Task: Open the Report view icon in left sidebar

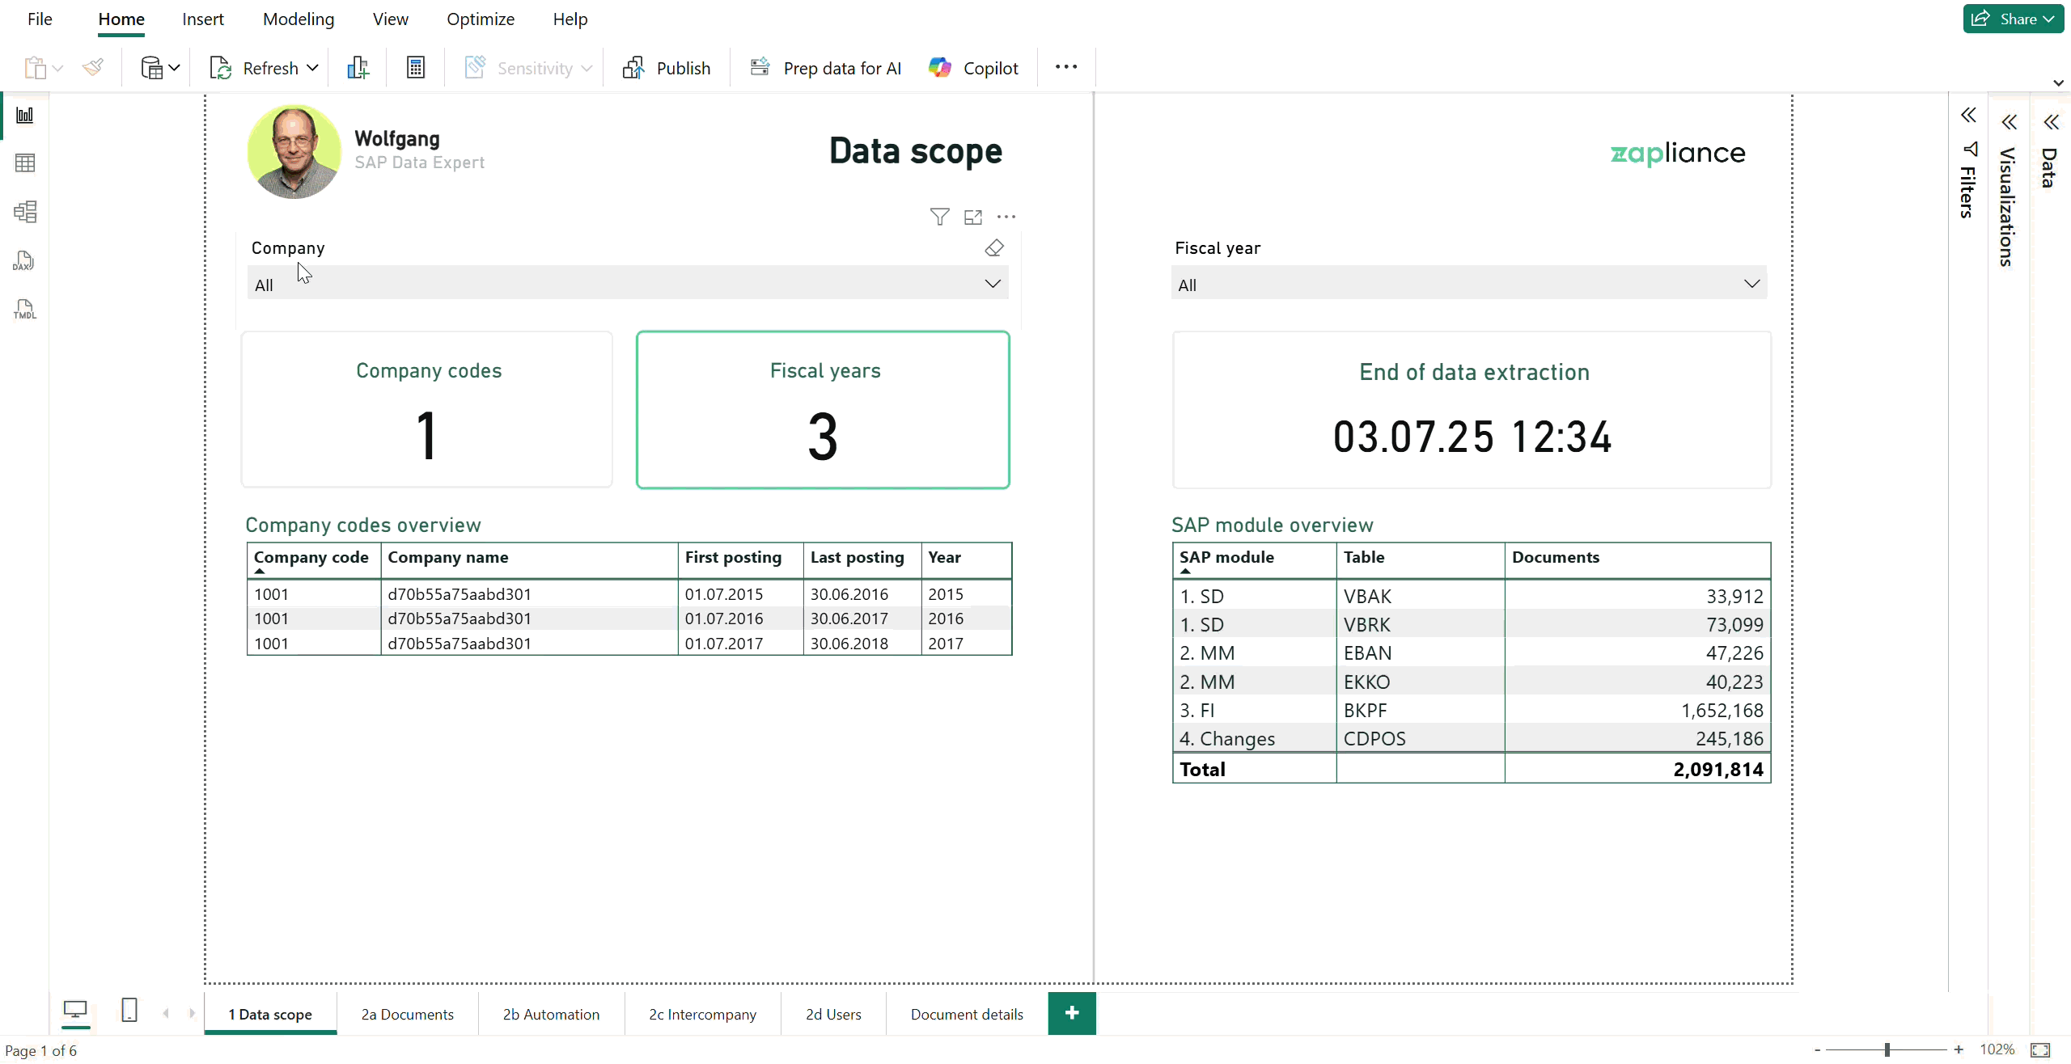Action: [25, 115]
